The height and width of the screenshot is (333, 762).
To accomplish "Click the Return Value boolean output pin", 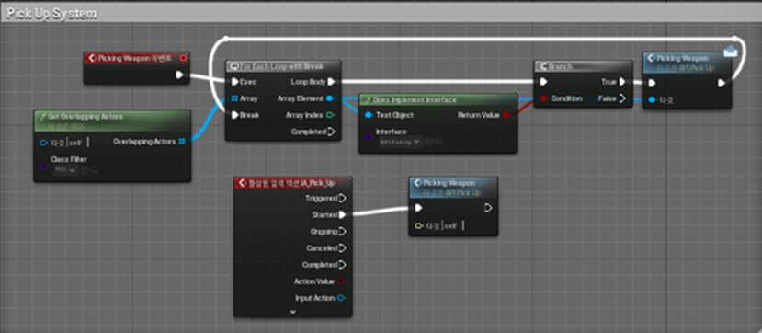I will tap(506, 115).
